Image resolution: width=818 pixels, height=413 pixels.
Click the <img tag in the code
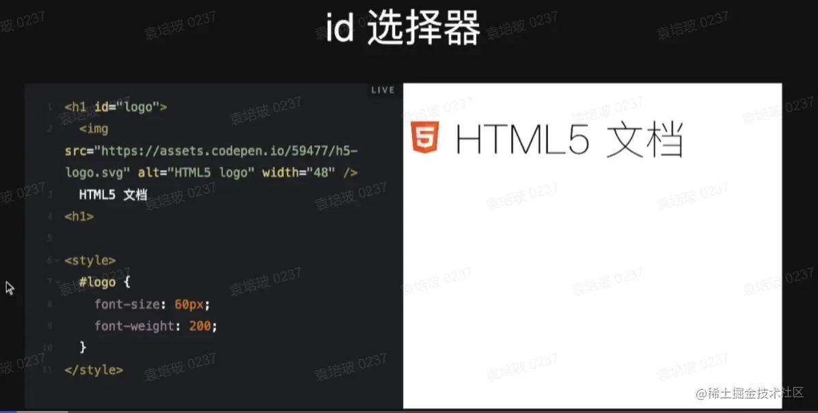tap(94, 129)
